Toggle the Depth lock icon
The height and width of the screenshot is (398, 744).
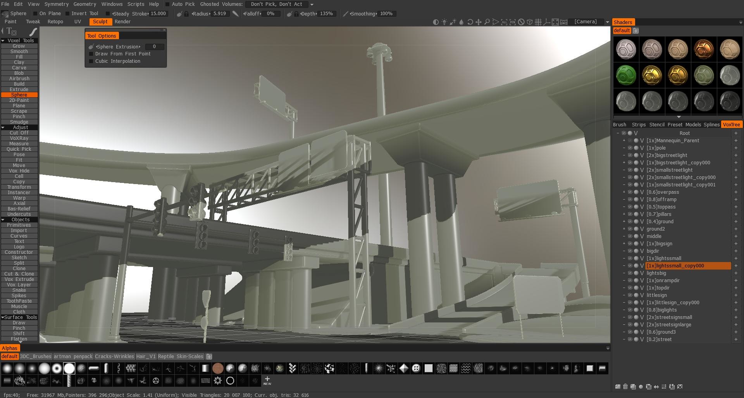pyautogui.click(x=296, y=14)
